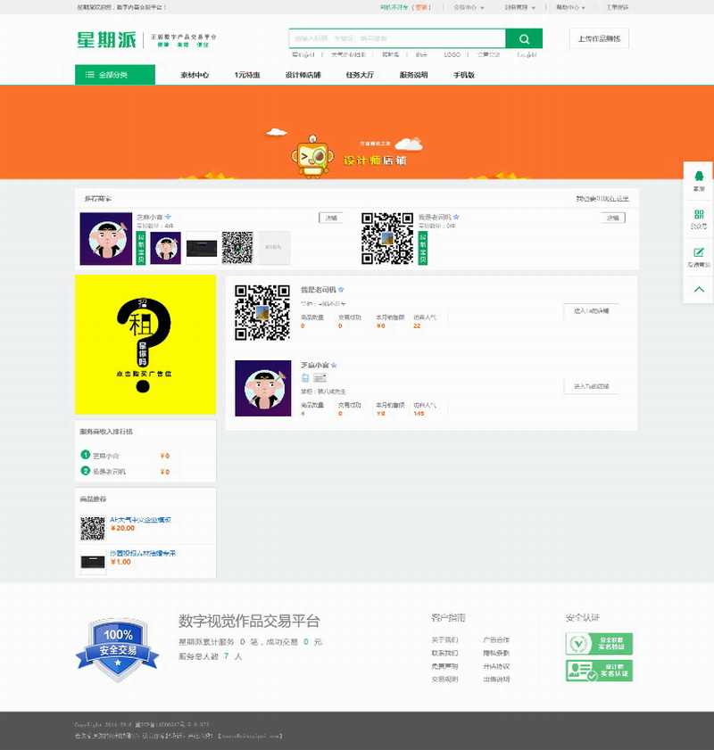Click the robot mascot in orange banner
Screen dimensions: 714x750
pyautogui.click(x=312, y=156)
